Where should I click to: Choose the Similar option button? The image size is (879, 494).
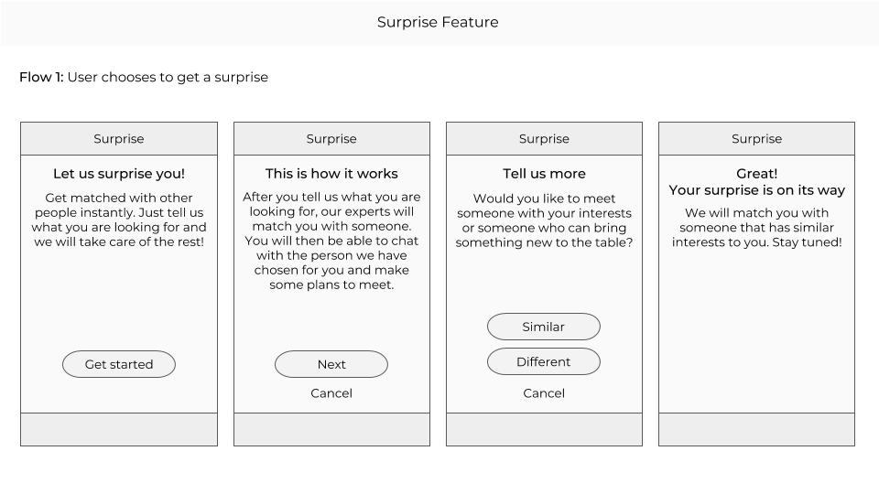tap(544, 327)
